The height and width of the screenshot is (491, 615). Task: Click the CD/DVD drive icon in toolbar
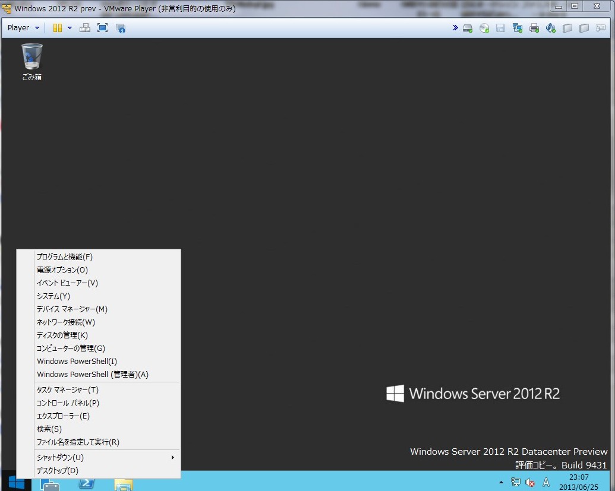(x=484, y=27)
